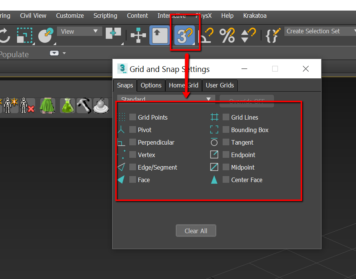Click the Select and Rotate icon
This screenshot has height=279, width=356.
(x=5, y=35)
